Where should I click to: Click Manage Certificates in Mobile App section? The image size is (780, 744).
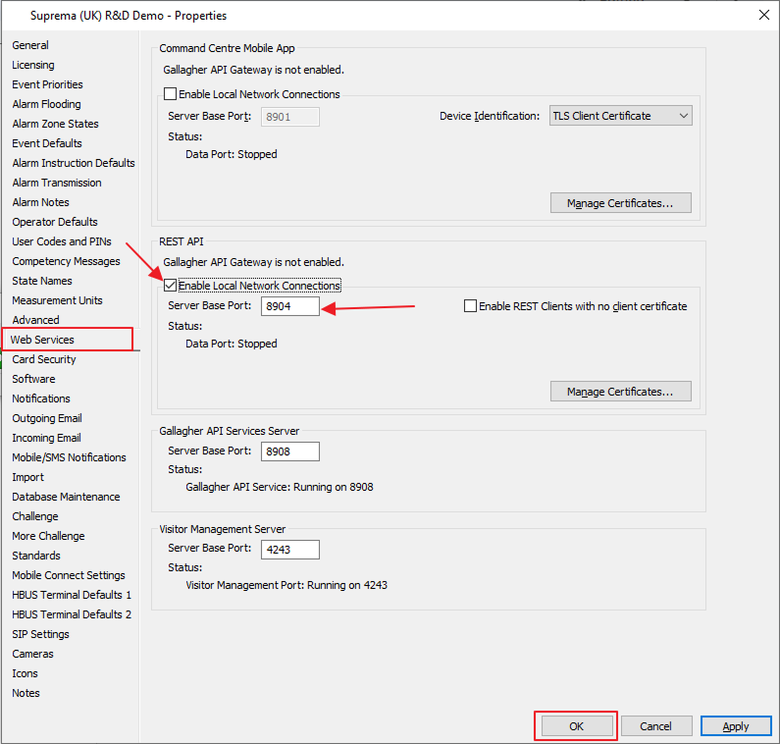(x=620, y=203)
